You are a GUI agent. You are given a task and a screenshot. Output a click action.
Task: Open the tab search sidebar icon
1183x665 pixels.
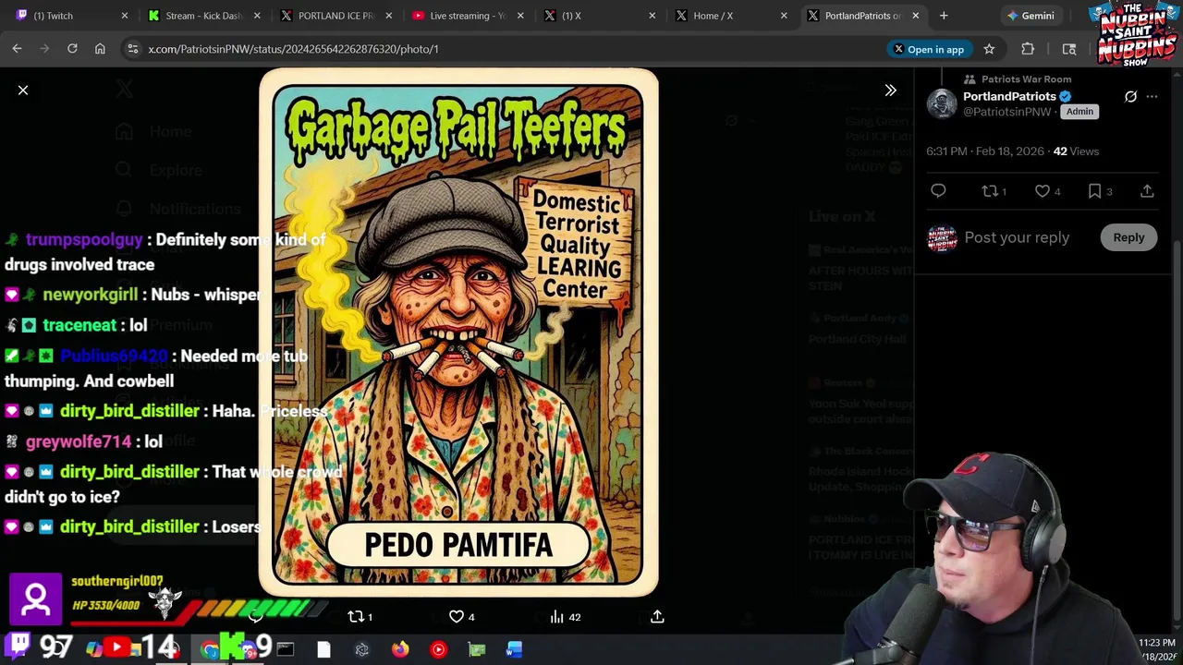click(1069, 49)
